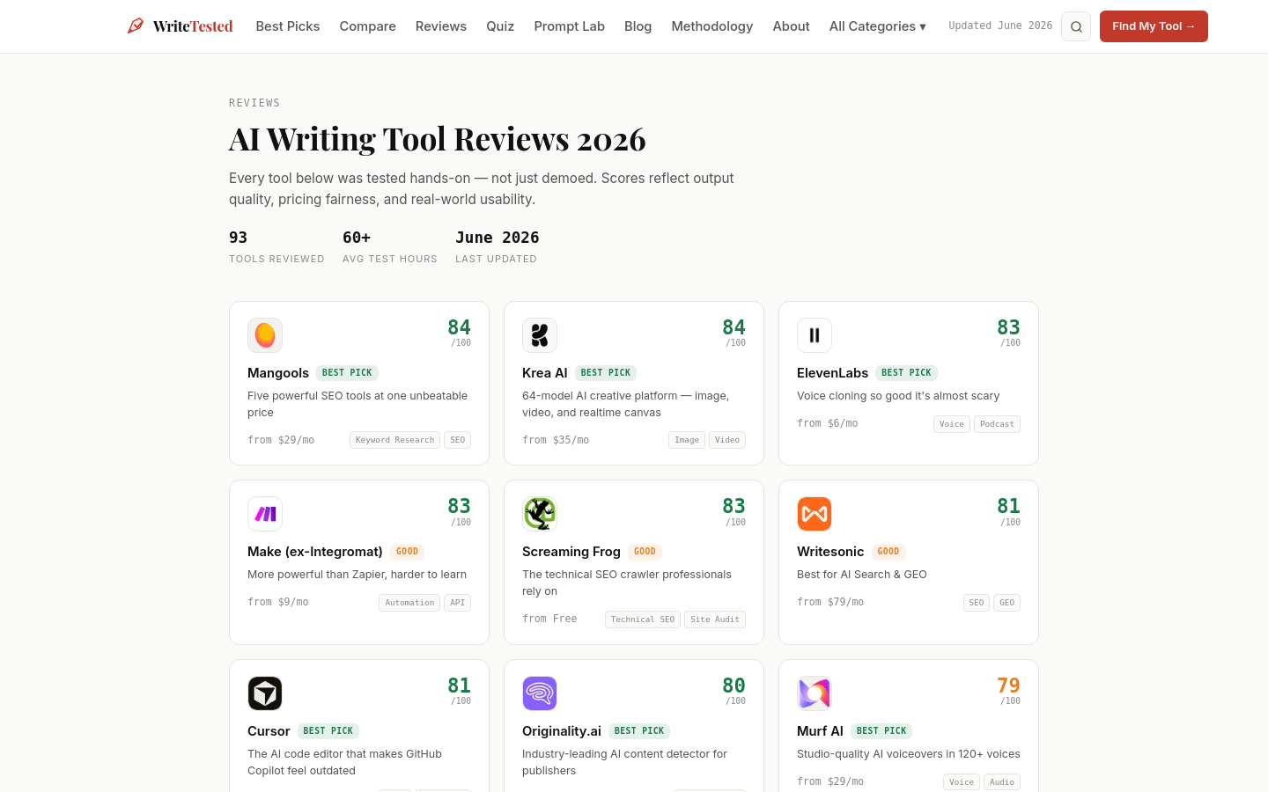
Task: Open the Cursor review title
Action: tap(269, 731)
